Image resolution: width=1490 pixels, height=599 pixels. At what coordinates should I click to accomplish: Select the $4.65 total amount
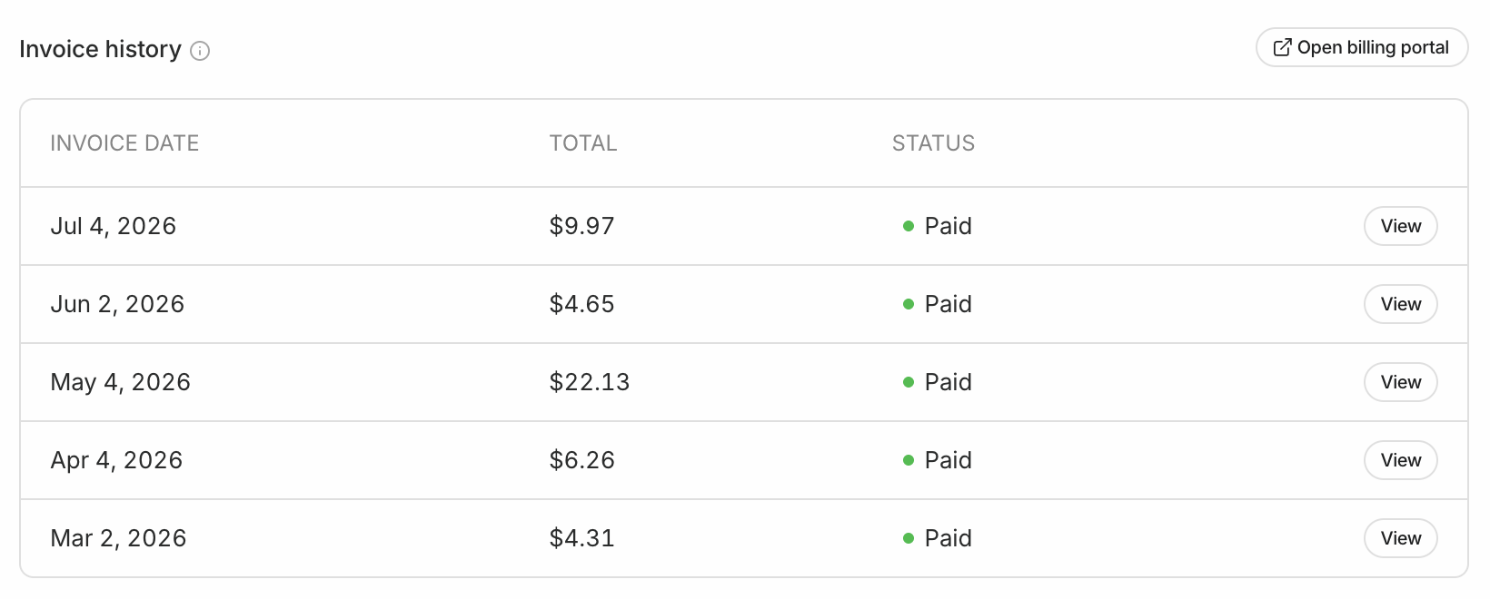581,304
